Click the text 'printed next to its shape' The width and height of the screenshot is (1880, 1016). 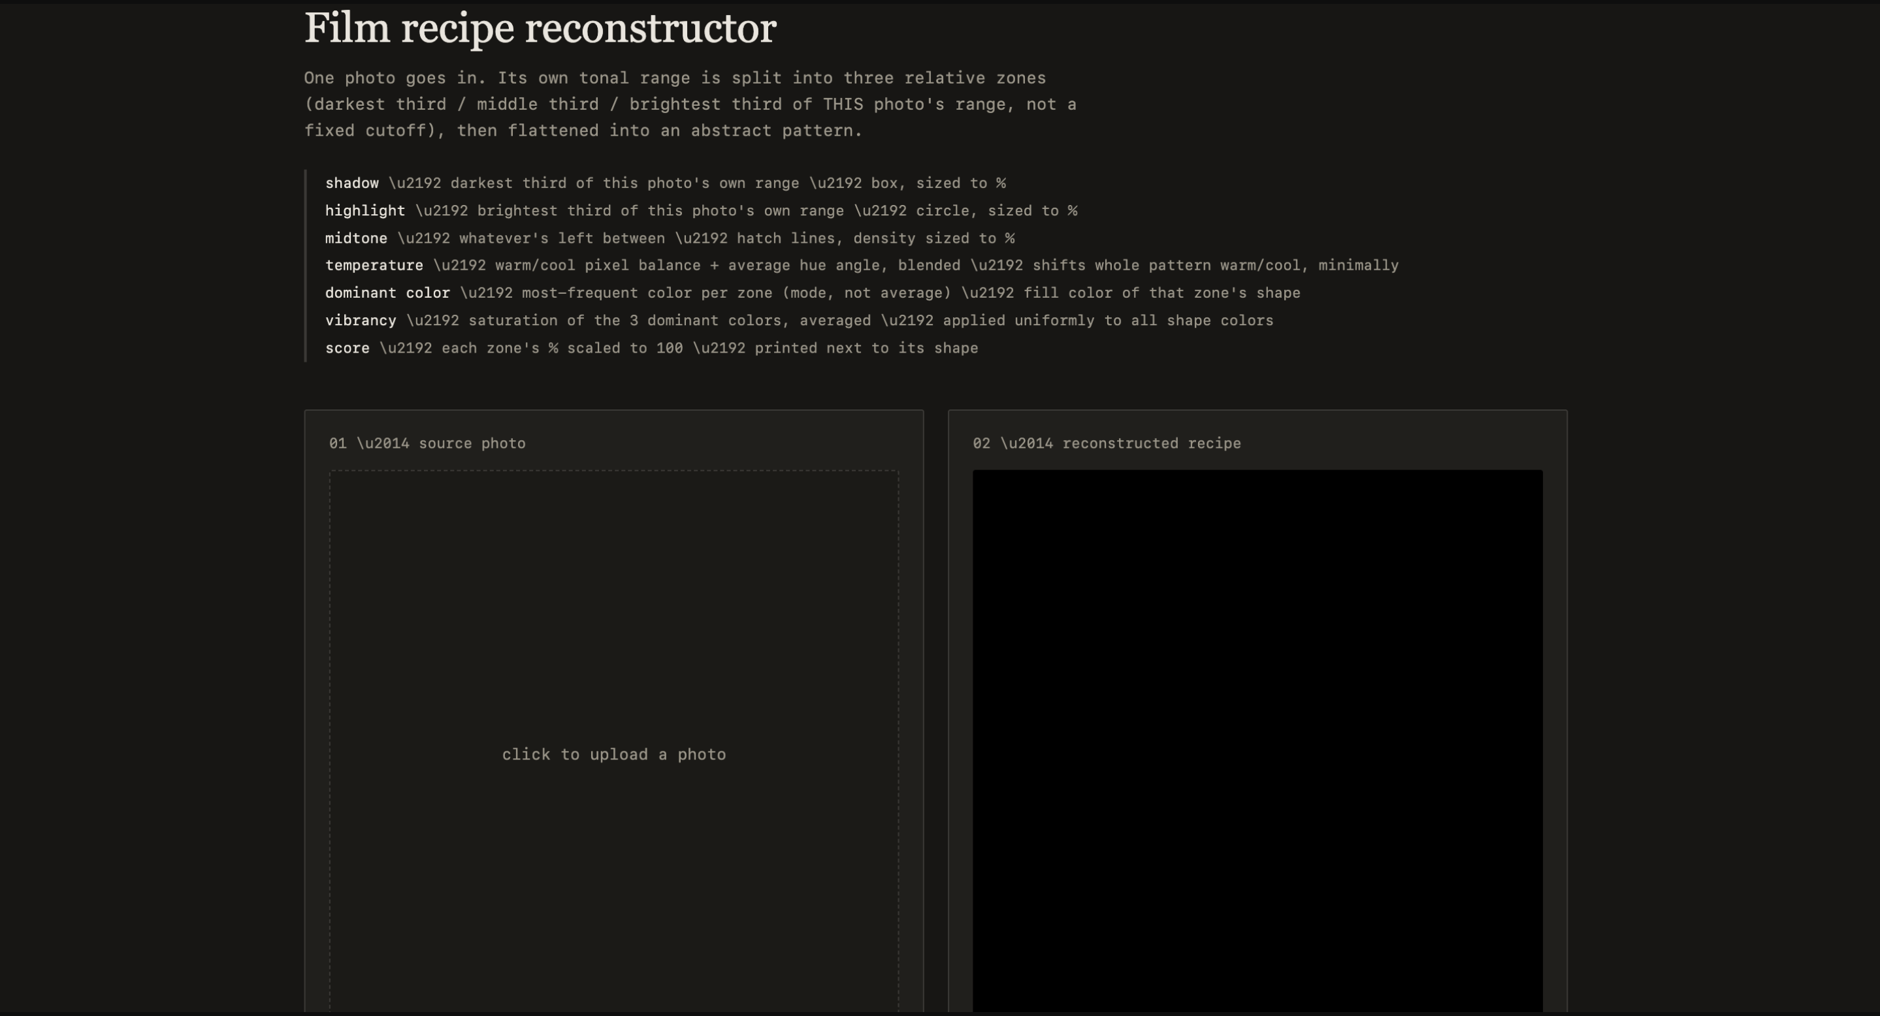tap(866, 349)
